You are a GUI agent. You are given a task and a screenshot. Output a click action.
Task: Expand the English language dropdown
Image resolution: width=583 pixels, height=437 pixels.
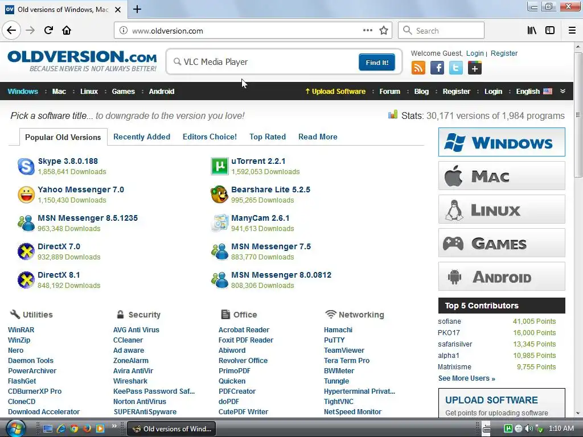click(534, 92)
